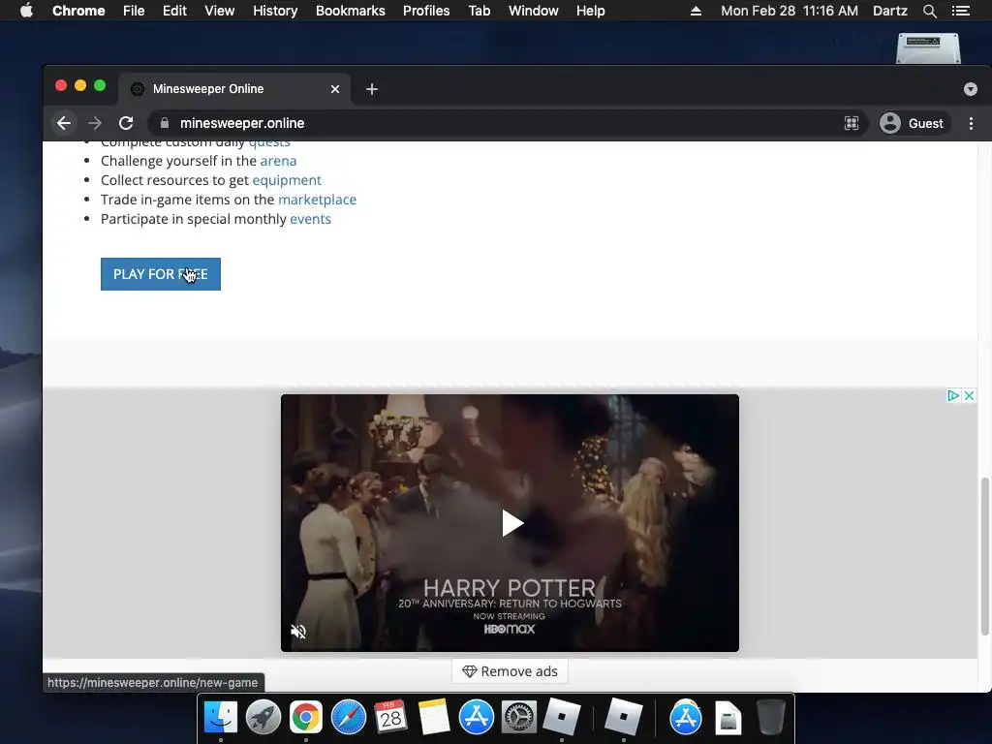992x744 pixels.
Task: Open a new tab with plus button
Action: (372, 89)
